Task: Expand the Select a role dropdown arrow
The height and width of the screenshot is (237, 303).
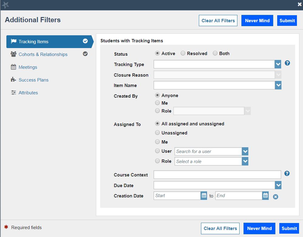Action: tap(245, 161)
